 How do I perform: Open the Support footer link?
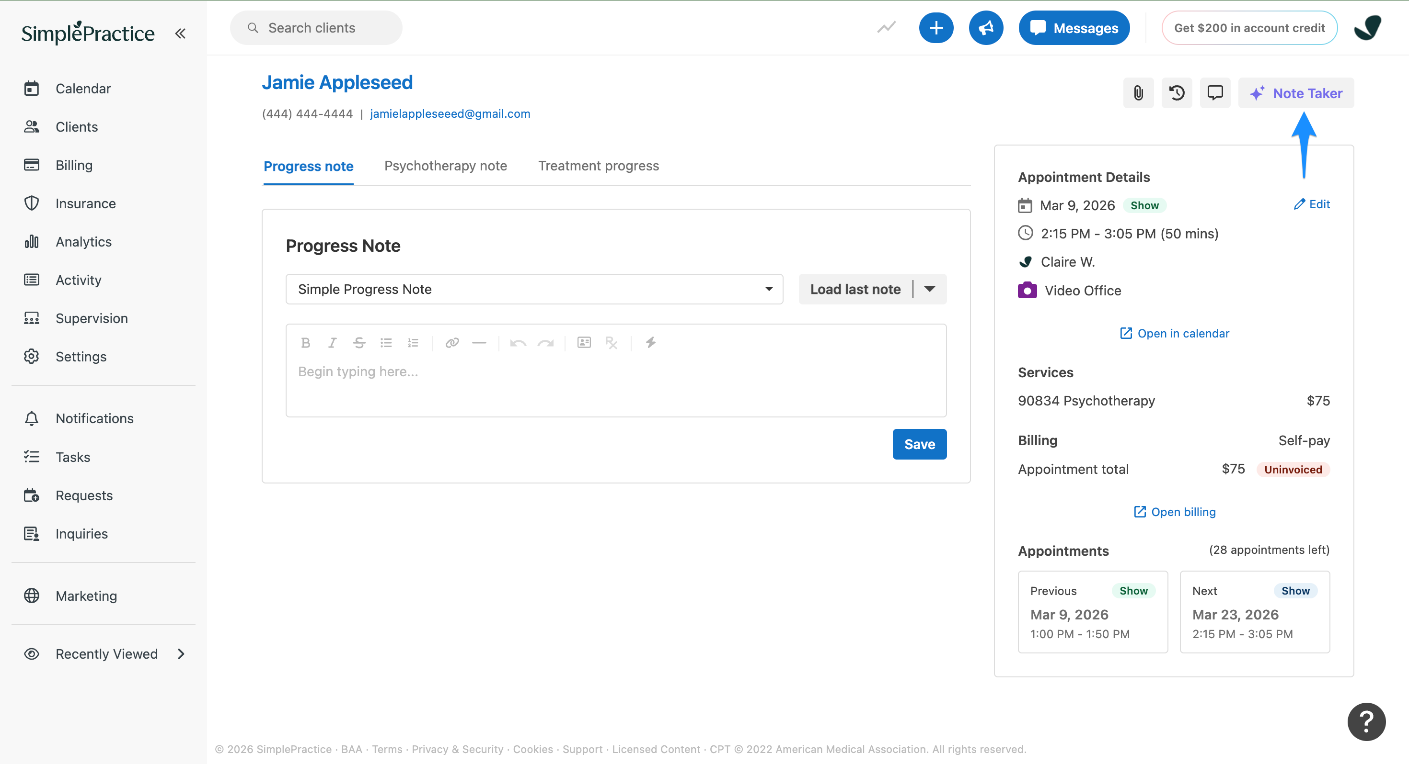coord(582,749)
